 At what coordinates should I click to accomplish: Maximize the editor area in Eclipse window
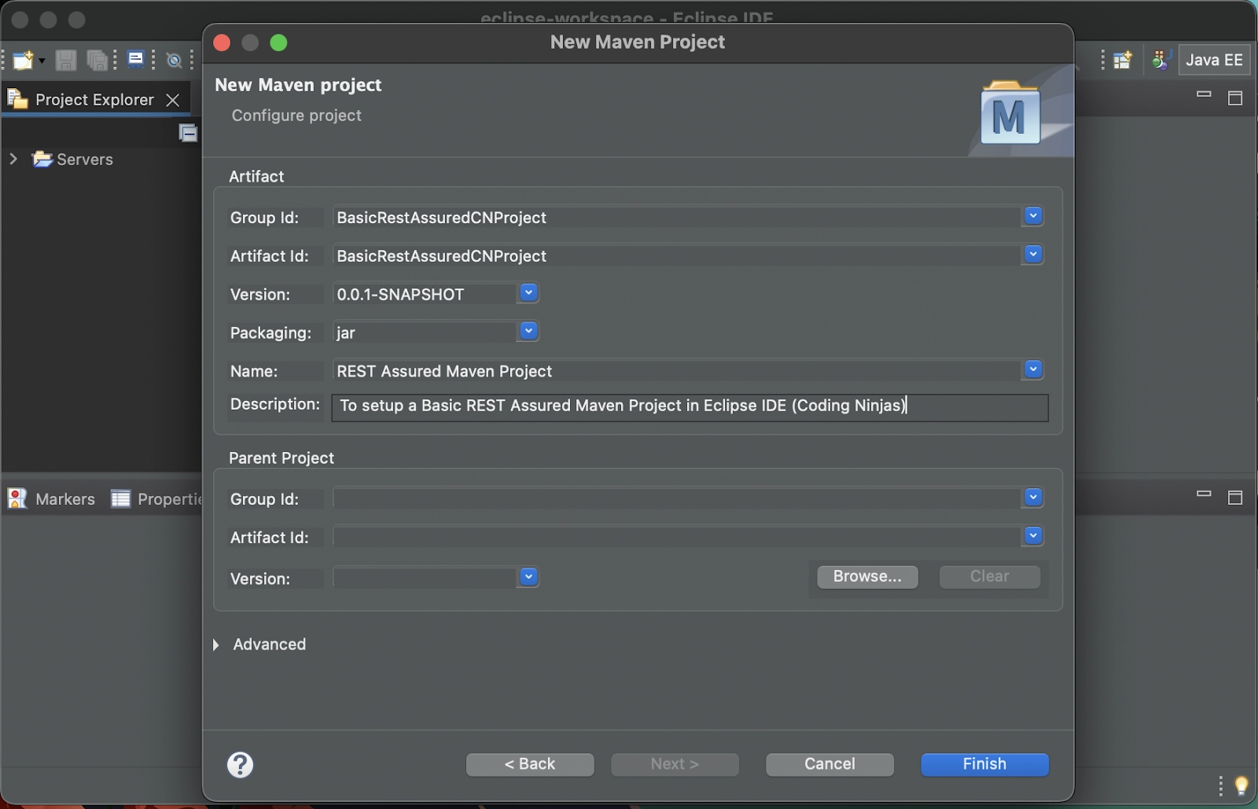pyautogui.click(x=1235, y=98)
